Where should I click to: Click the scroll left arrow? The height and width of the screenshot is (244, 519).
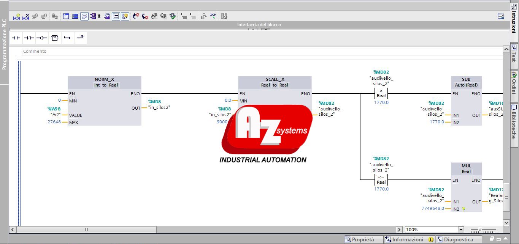point(13,230)
